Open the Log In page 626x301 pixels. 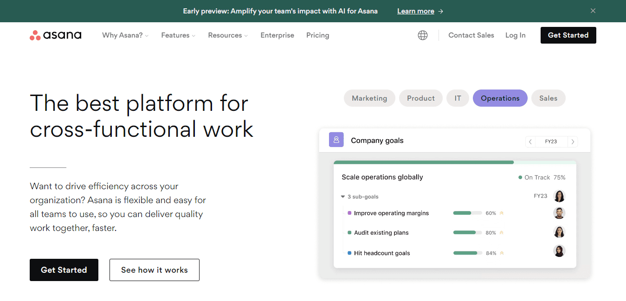(x=516, y=35)
